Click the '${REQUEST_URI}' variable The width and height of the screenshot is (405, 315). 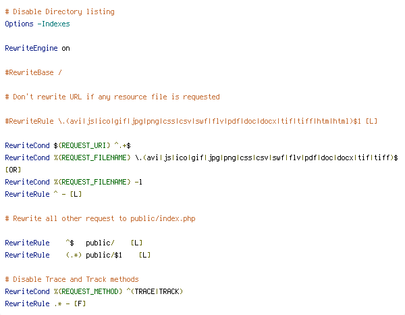coord(82,145)
